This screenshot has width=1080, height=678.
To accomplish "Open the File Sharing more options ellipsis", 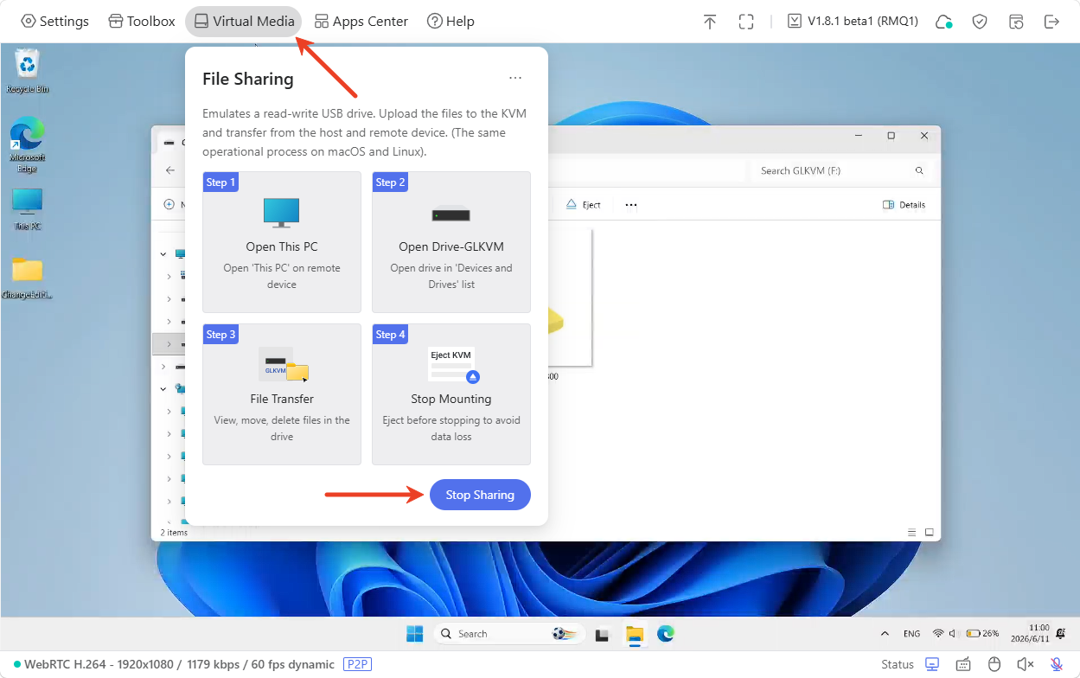I will [515, 78].
